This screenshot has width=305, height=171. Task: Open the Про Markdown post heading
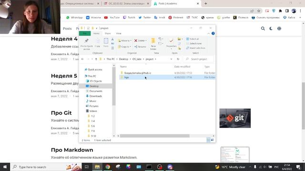click(72, 150)
